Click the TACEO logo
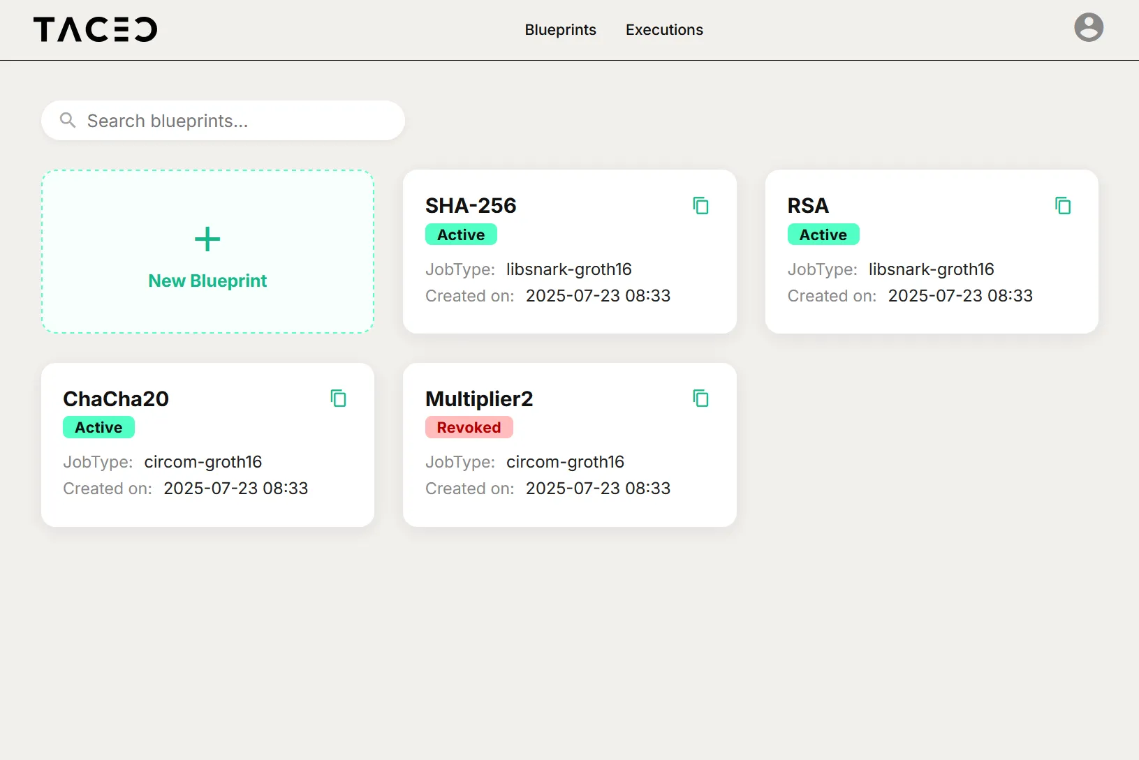The width and height of the screenshot is (1139, 760). [x=95, y=29]
